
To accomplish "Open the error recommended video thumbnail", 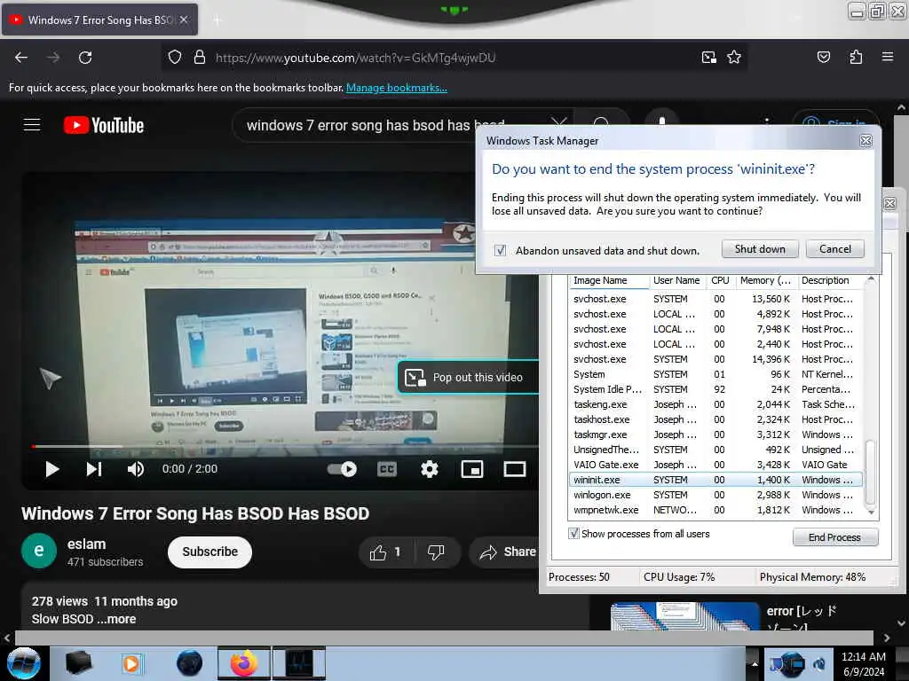I will (x=684, y=616).
